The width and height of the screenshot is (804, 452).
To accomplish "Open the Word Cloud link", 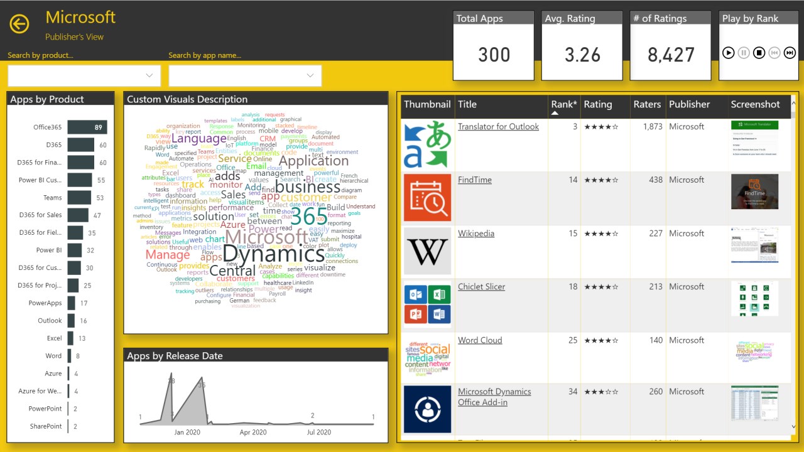I will click(480, 340).
